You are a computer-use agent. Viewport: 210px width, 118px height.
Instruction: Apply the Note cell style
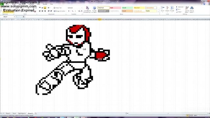click(151, 11)
